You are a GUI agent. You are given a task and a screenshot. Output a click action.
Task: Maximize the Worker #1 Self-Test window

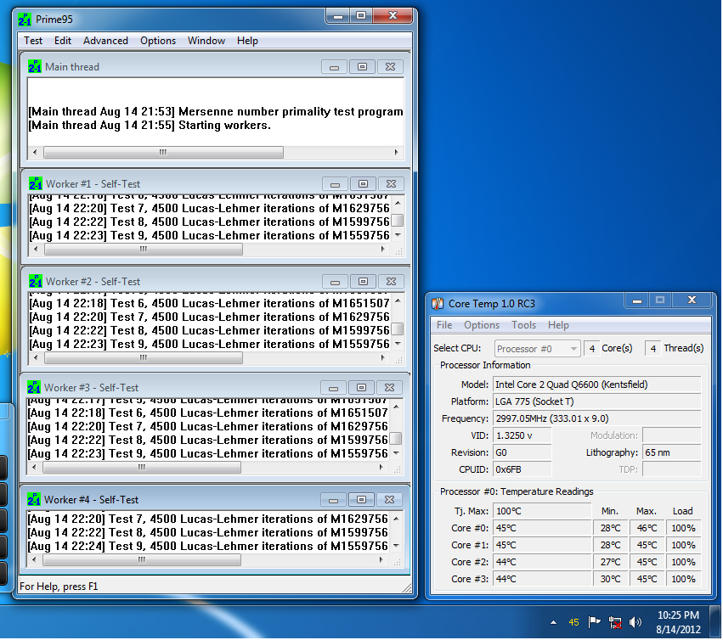364,184
